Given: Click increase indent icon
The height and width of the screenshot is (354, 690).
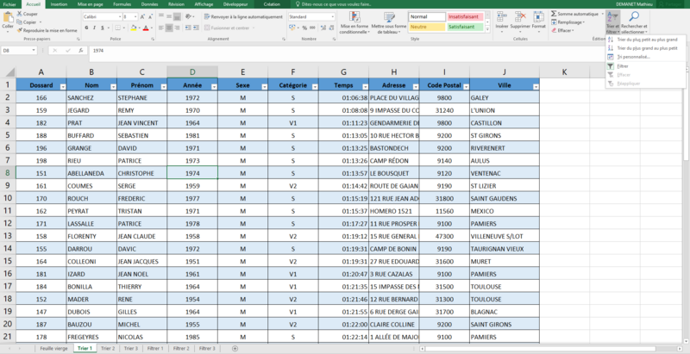Looking at the screenshot, I should pos(196,28).
